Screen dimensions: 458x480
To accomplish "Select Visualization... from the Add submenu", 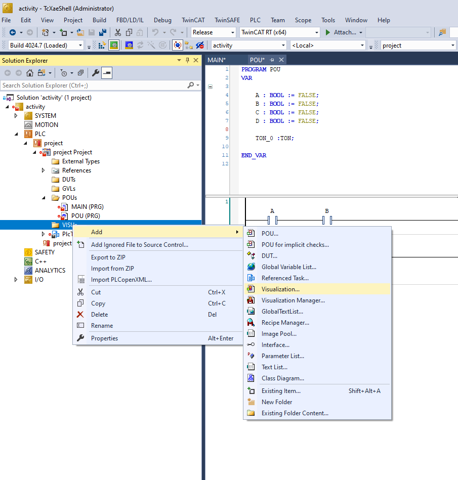I will tap(280, 289).
